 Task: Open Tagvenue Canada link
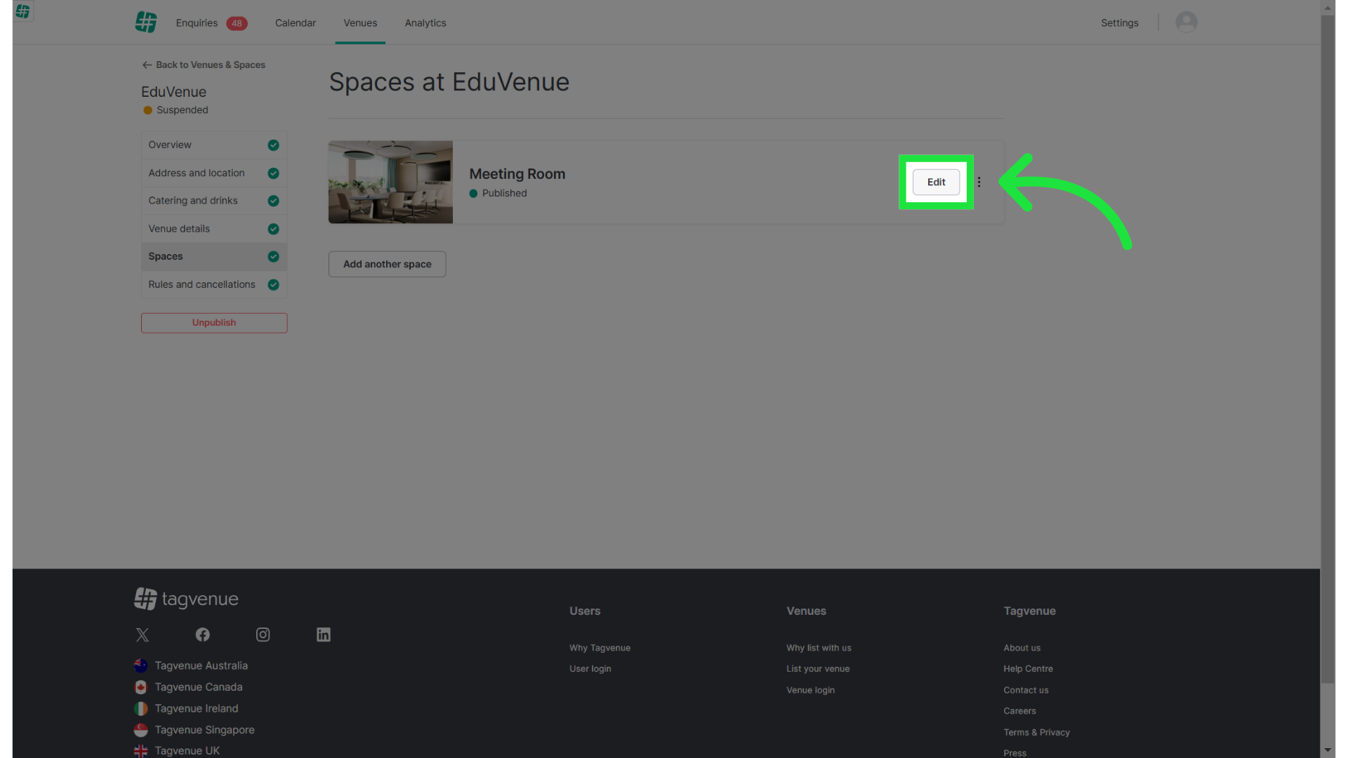pyautogui.click(x=199, y=687)
